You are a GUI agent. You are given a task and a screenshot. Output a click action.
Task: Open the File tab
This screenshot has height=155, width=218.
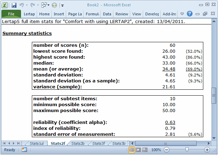[x=11, y=14]
